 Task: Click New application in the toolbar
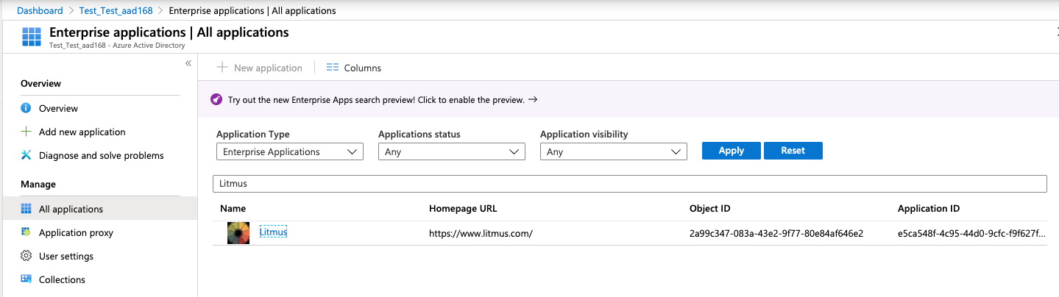pyautogui.click(x=260, y=68)
